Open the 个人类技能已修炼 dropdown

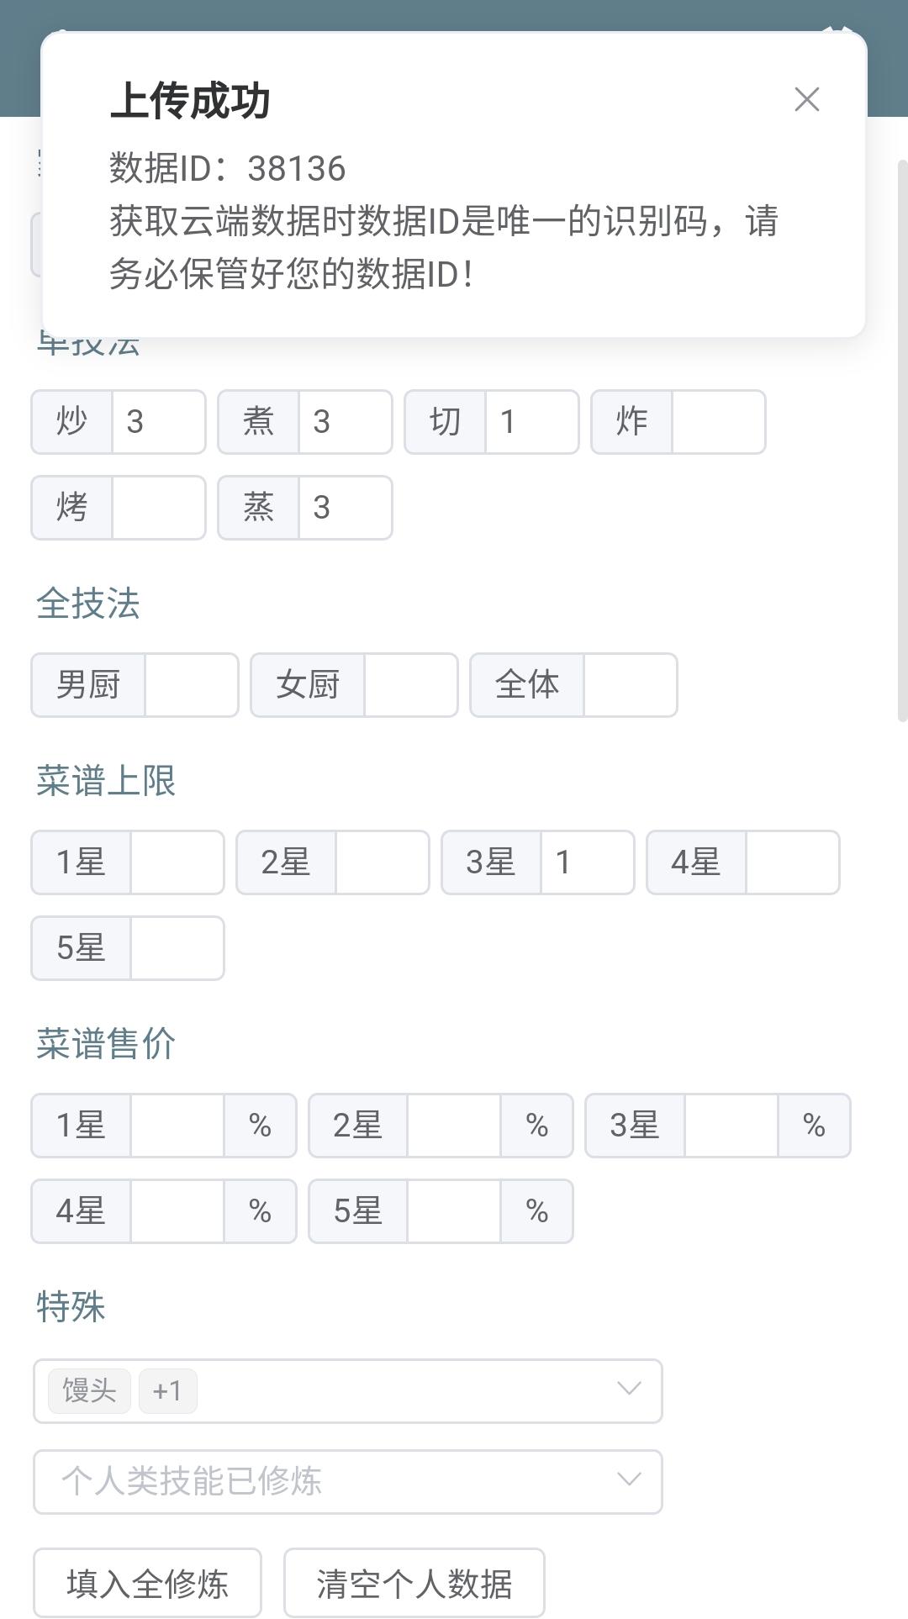(x=347, y=1481)
